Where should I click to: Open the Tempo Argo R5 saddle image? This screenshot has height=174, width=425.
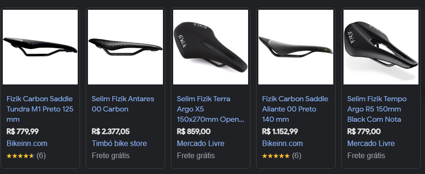pyautogui.click(x=381, y=47)
